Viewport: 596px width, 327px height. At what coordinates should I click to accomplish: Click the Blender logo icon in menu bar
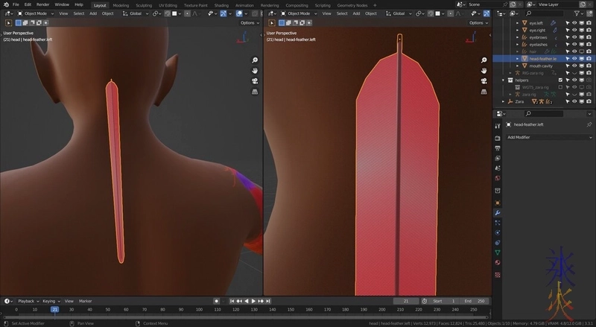tap(5, 4)
